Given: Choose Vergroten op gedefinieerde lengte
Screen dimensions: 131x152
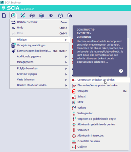Looking at the screenshot, I should [x=100, y=119].
